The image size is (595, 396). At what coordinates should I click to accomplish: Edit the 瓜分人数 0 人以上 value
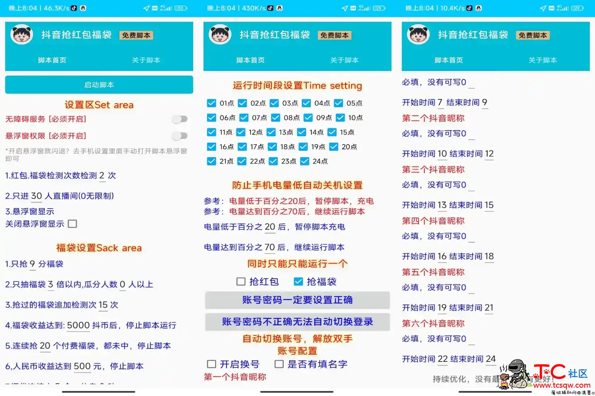coord(123,285)
